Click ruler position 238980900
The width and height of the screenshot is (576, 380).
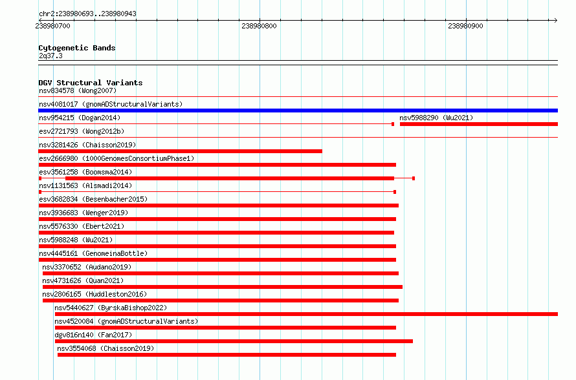click(465, 26)
